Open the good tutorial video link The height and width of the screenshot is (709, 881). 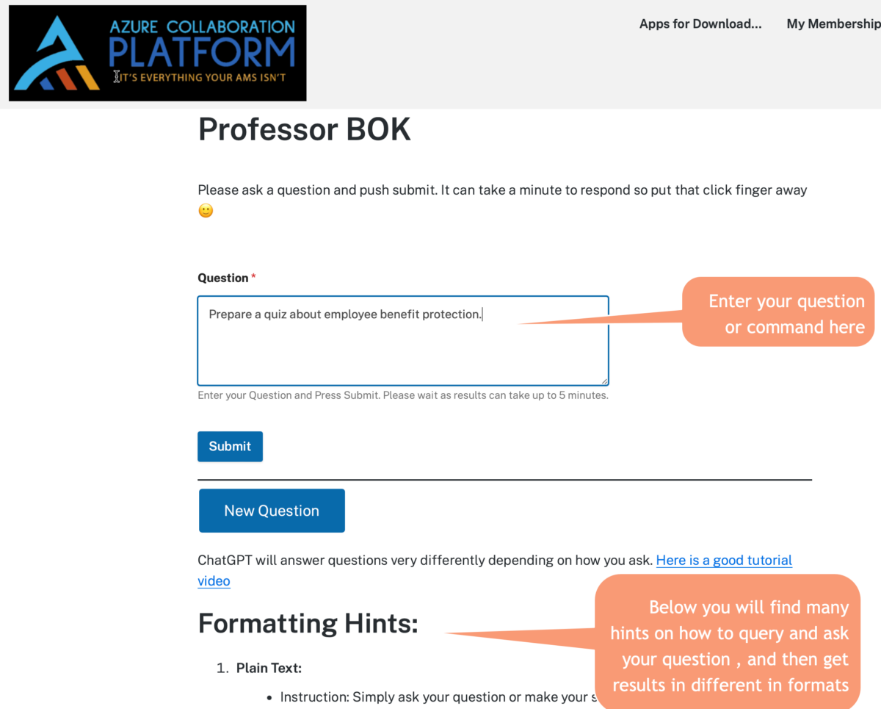click(724, 560)
